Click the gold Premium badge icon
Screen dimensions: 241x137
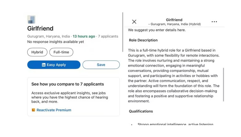tap(33, 110)
